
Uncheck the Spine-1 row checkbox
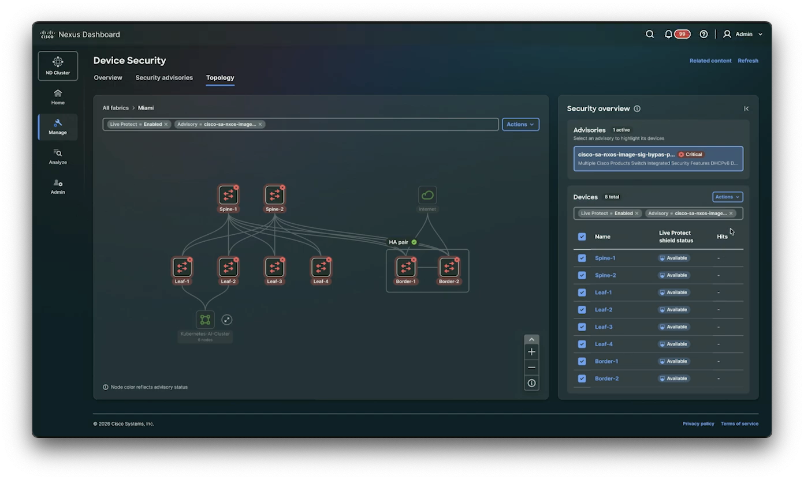point(582,258)
